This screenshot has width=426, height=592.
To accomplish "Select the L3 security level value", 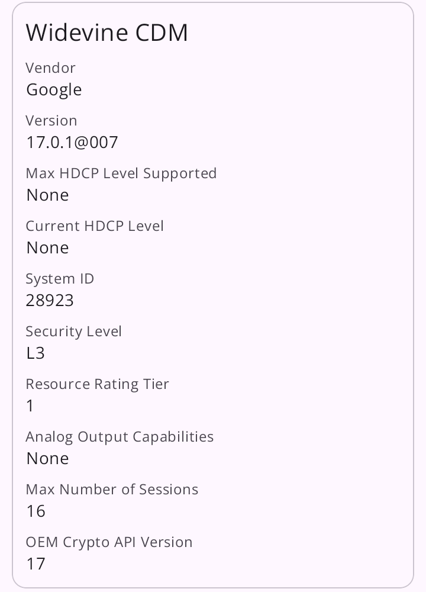I will [x=35, y=353].
